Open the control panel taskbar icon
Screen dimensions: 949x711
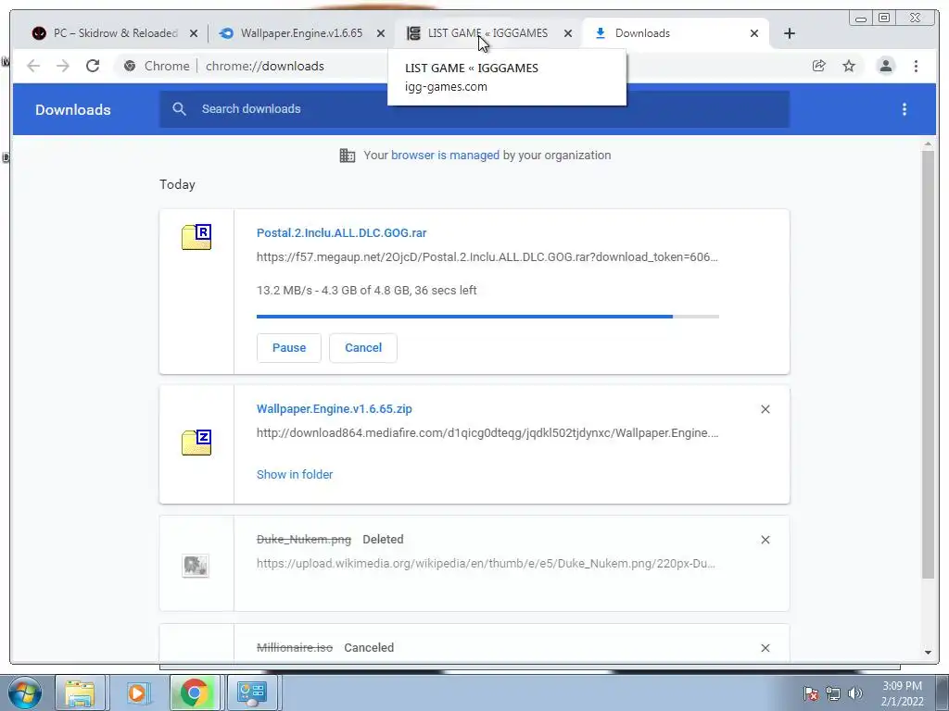coord(252,692)
